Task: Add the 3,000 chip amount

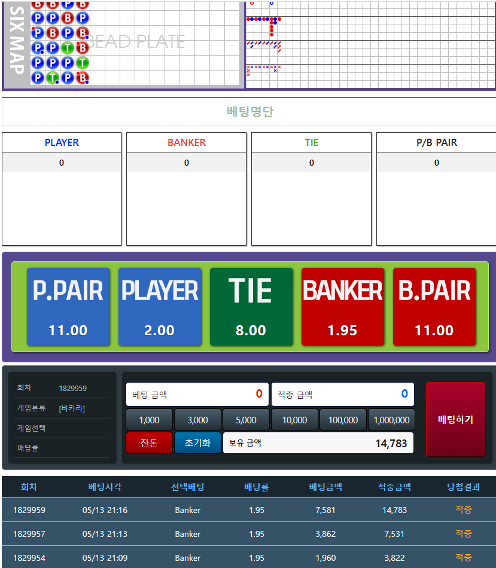Action: pos(197,420)
